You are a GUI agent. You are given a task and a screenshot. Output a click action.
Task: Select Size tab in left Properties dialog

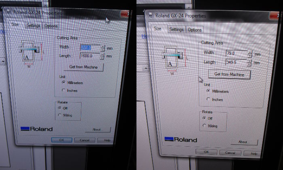(15, 24)
